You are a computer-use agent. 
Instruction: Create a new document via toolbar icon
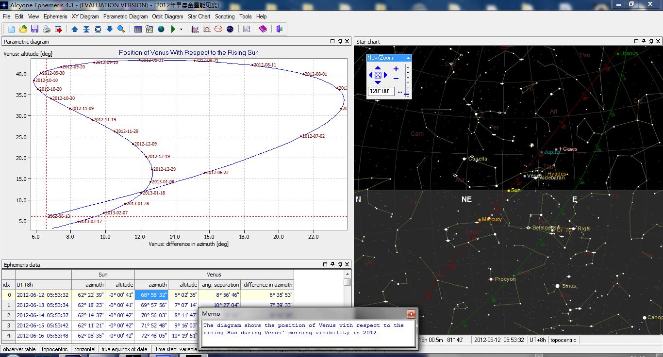[x=11, y=29]
